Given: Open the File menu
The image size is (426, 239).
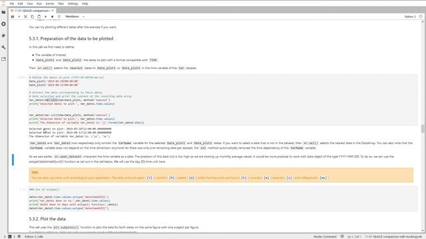Looking at the screenshot, I should 12,3.
